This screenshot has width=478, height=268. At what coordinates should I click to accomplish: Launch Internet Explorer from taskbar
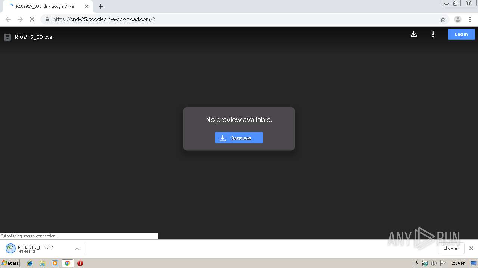click(30, 263)
